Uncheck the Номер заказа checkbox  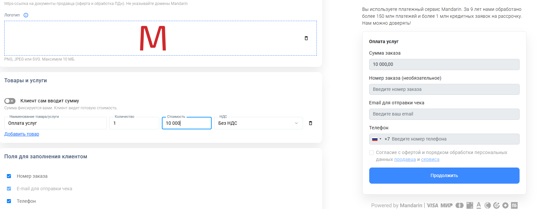coord(9,176)
